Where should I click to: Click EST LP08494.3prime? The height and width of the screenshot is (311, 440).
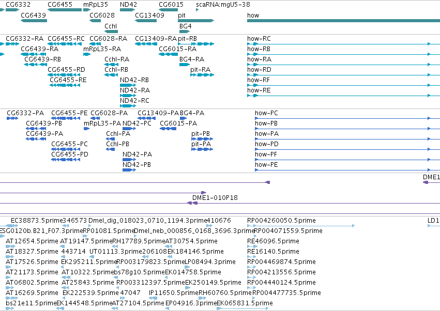click(x=210, y=262)
